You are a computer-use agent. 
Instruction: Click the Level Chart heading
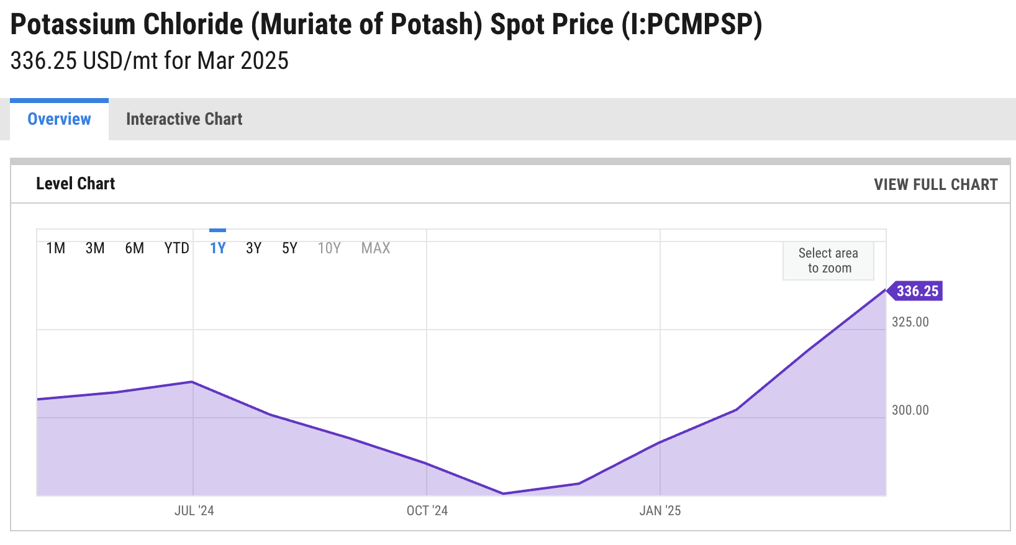[x=76, y=184]
